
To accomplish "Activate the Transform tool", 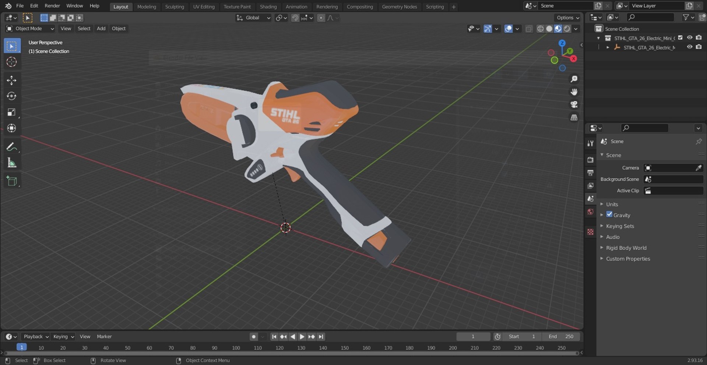I will (12, 128).
